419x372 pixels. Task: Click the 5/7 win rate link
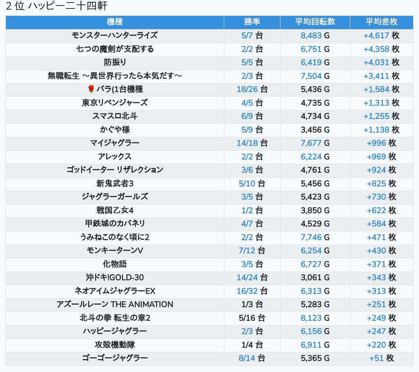pos(247,36)
